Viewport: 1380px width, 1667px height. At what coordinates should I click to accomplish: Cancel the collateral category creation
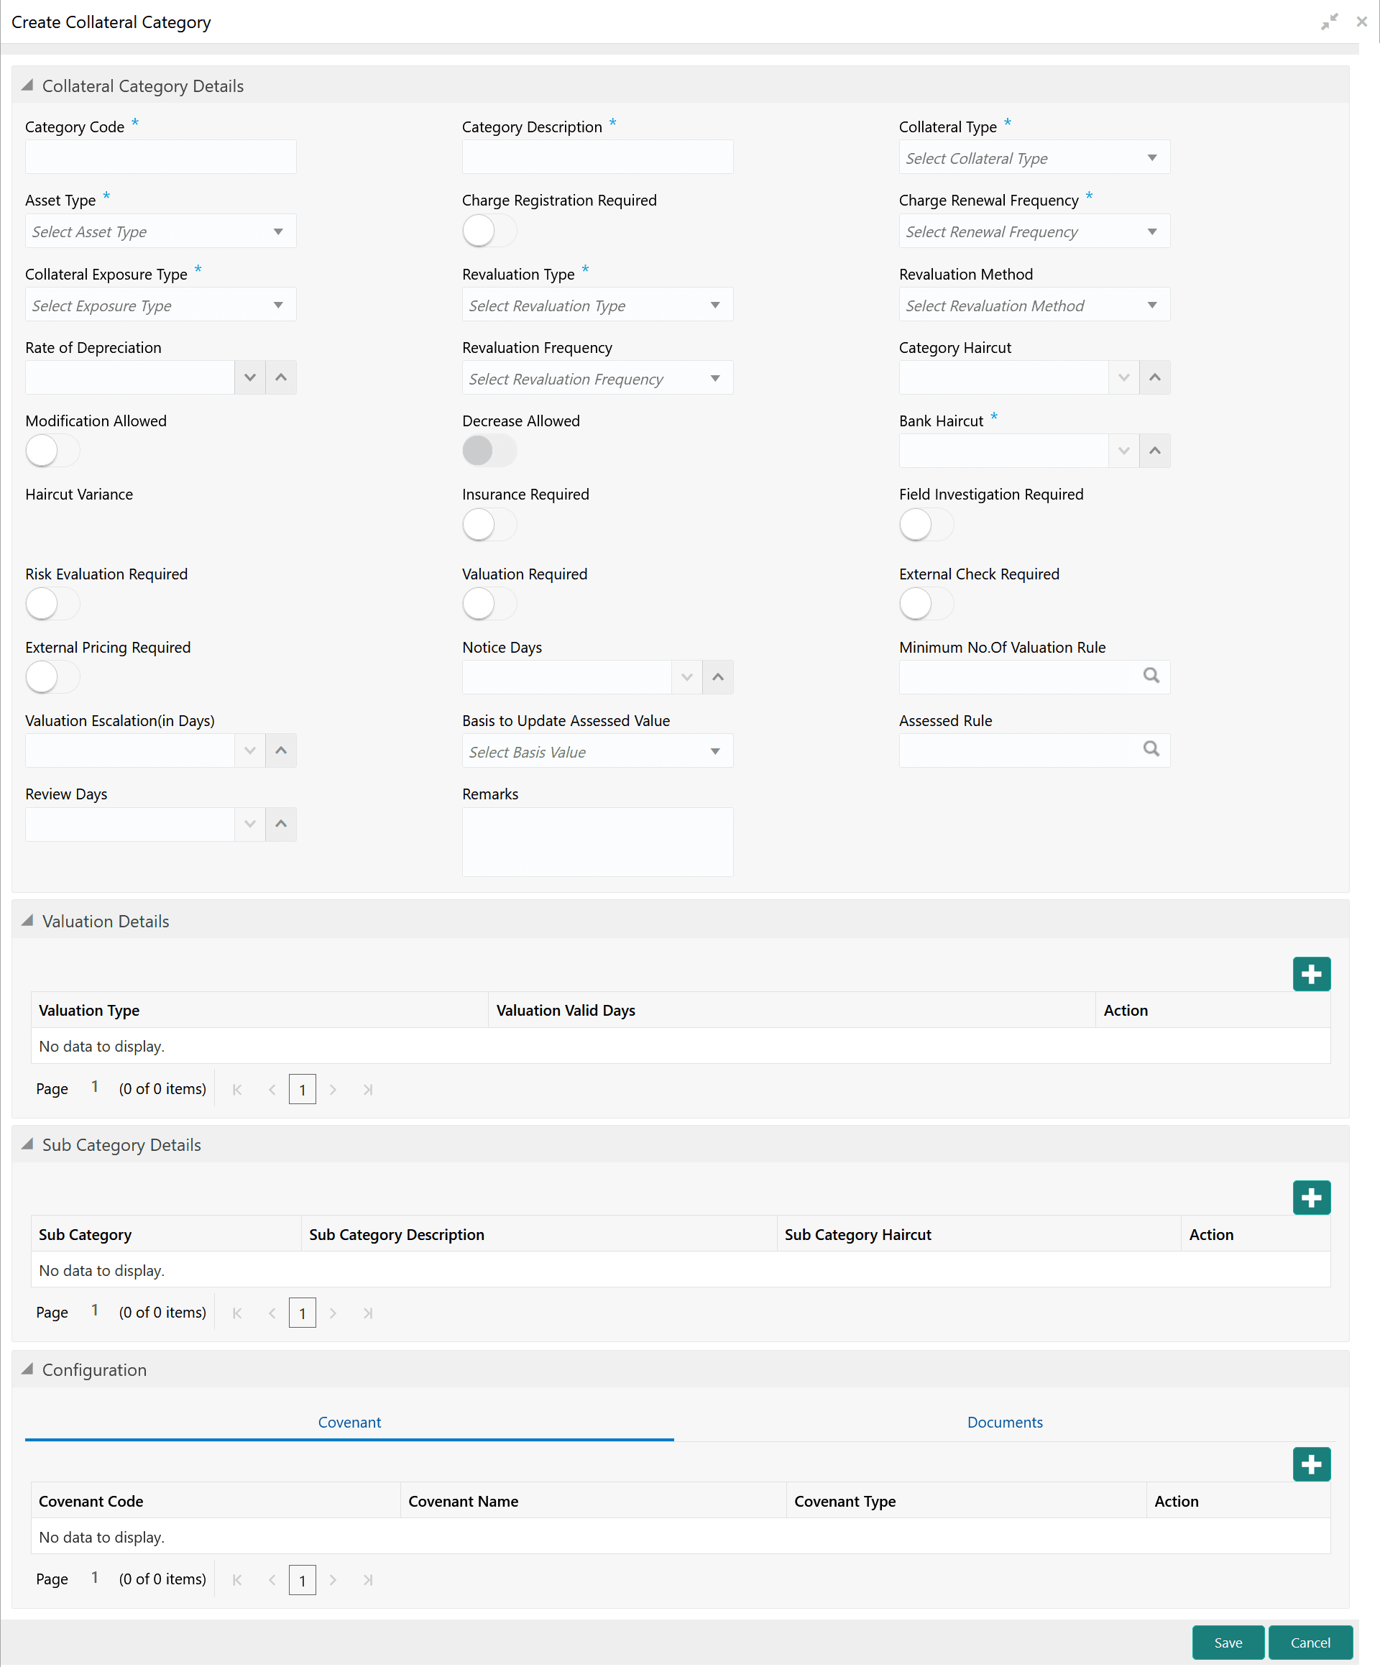point(1310,1643)
